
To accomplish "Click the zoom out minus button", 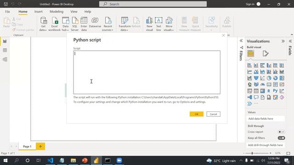I will tap(244, 153).
